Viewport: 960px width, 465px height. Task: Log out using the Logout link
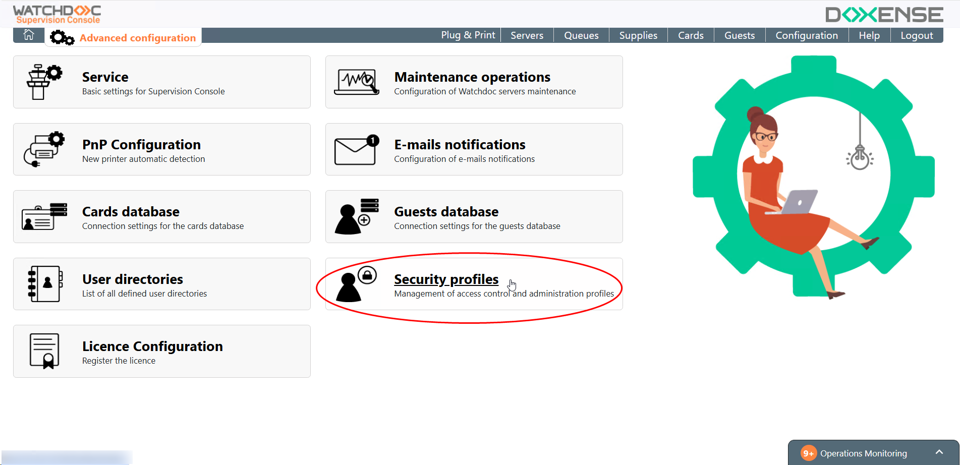pos(917,35)
